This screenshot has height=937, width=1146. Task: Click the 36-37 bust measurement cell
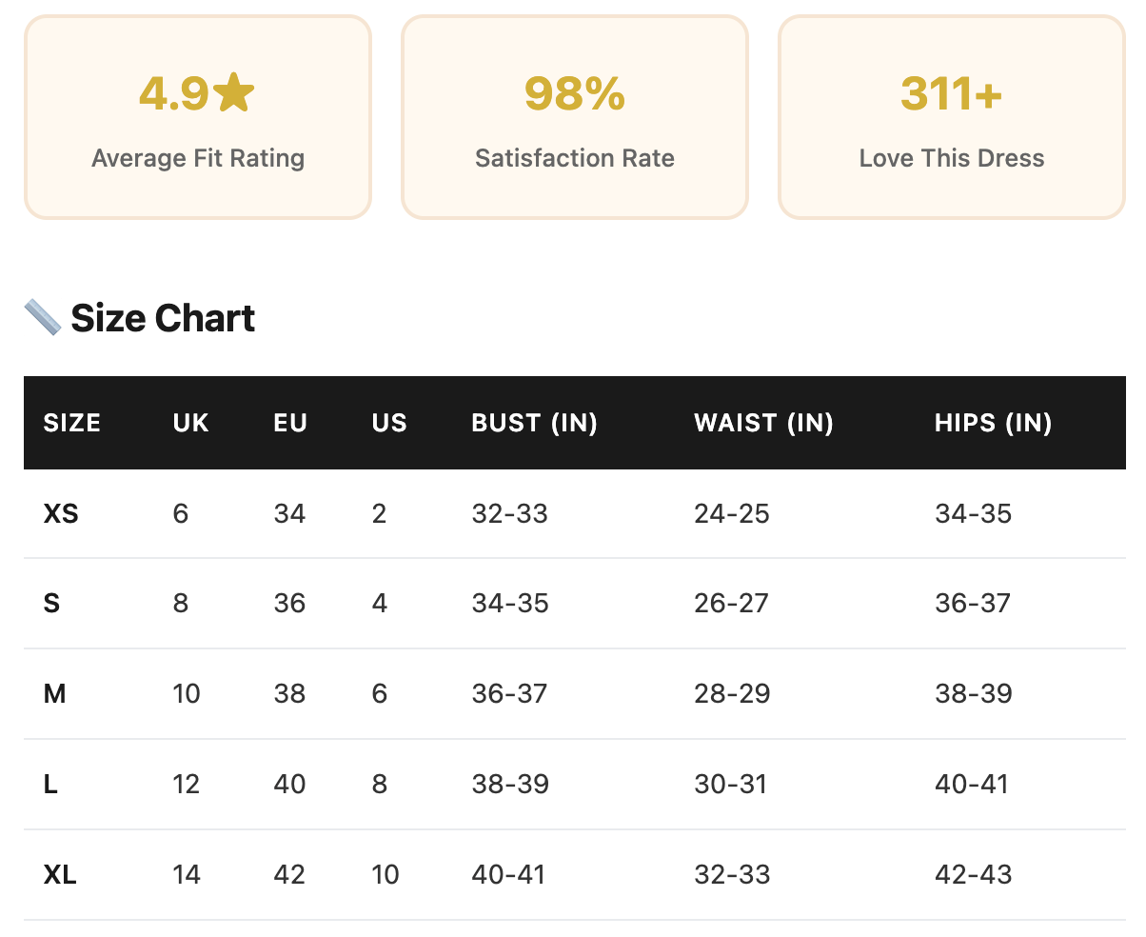[x=510, y=693]
